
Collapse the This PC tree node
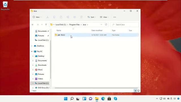[x=32, y=52]
